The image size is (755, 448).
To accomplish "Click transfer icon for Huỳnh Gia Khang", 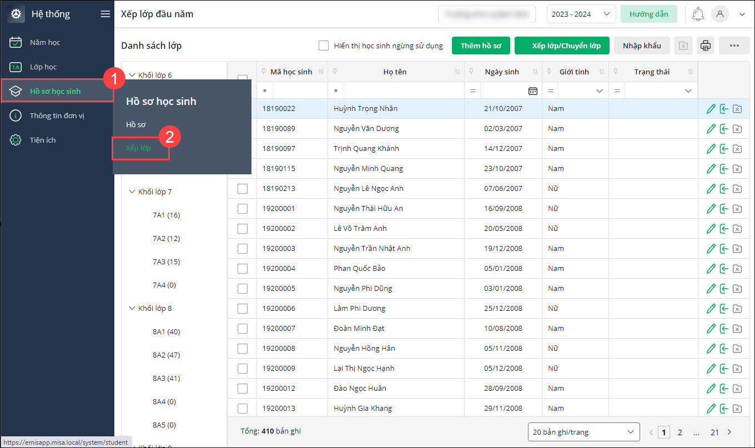I will 724,409.
